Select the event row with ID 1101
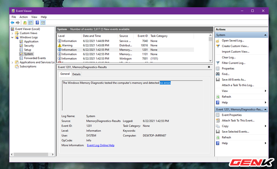Image resolution: width=277 pixels, height=169 pixels. (126, 54)
